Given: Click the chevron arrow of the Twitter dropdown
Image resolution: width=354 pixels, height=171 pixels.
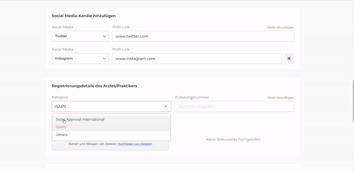Looking at the screenshot, I should tap(104, 36).
